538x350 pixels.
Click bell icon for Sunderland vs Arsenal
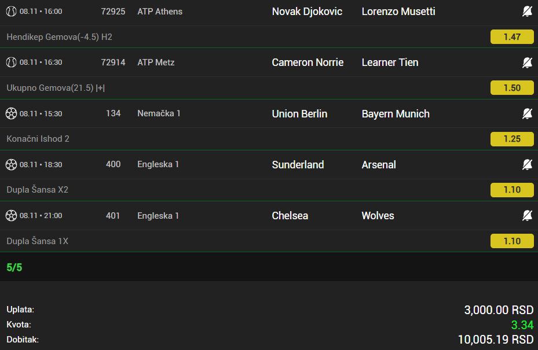527,165
